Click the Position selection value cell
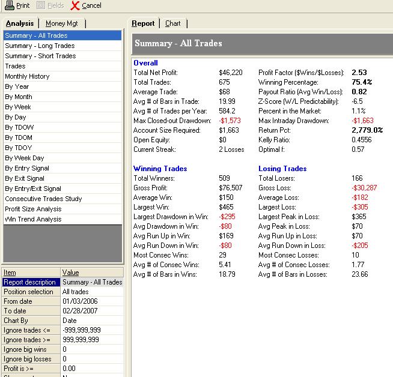The height and width of the screenshot is (377, 393). pos(91,292)
